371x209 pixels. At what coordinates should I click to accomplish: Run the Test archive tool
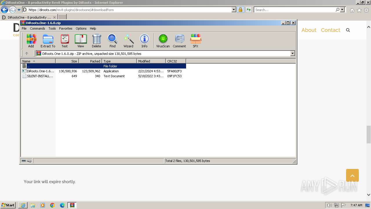tap(65, 41)
